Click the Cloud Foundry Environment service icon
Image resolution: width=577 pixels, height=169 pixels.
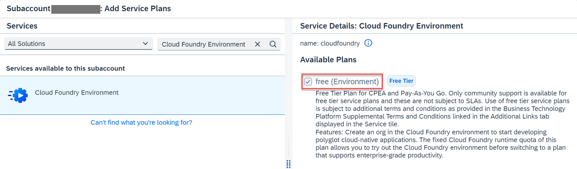click(x=18, y=95)
